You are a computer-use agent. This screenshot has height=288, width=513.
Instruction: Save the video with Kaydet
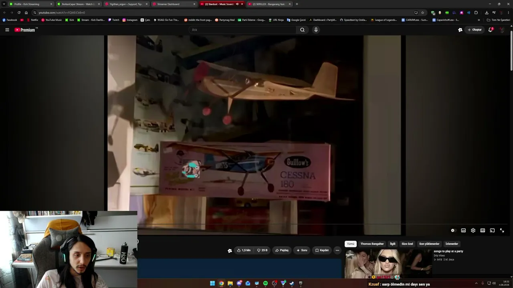(x=322, y=250)
